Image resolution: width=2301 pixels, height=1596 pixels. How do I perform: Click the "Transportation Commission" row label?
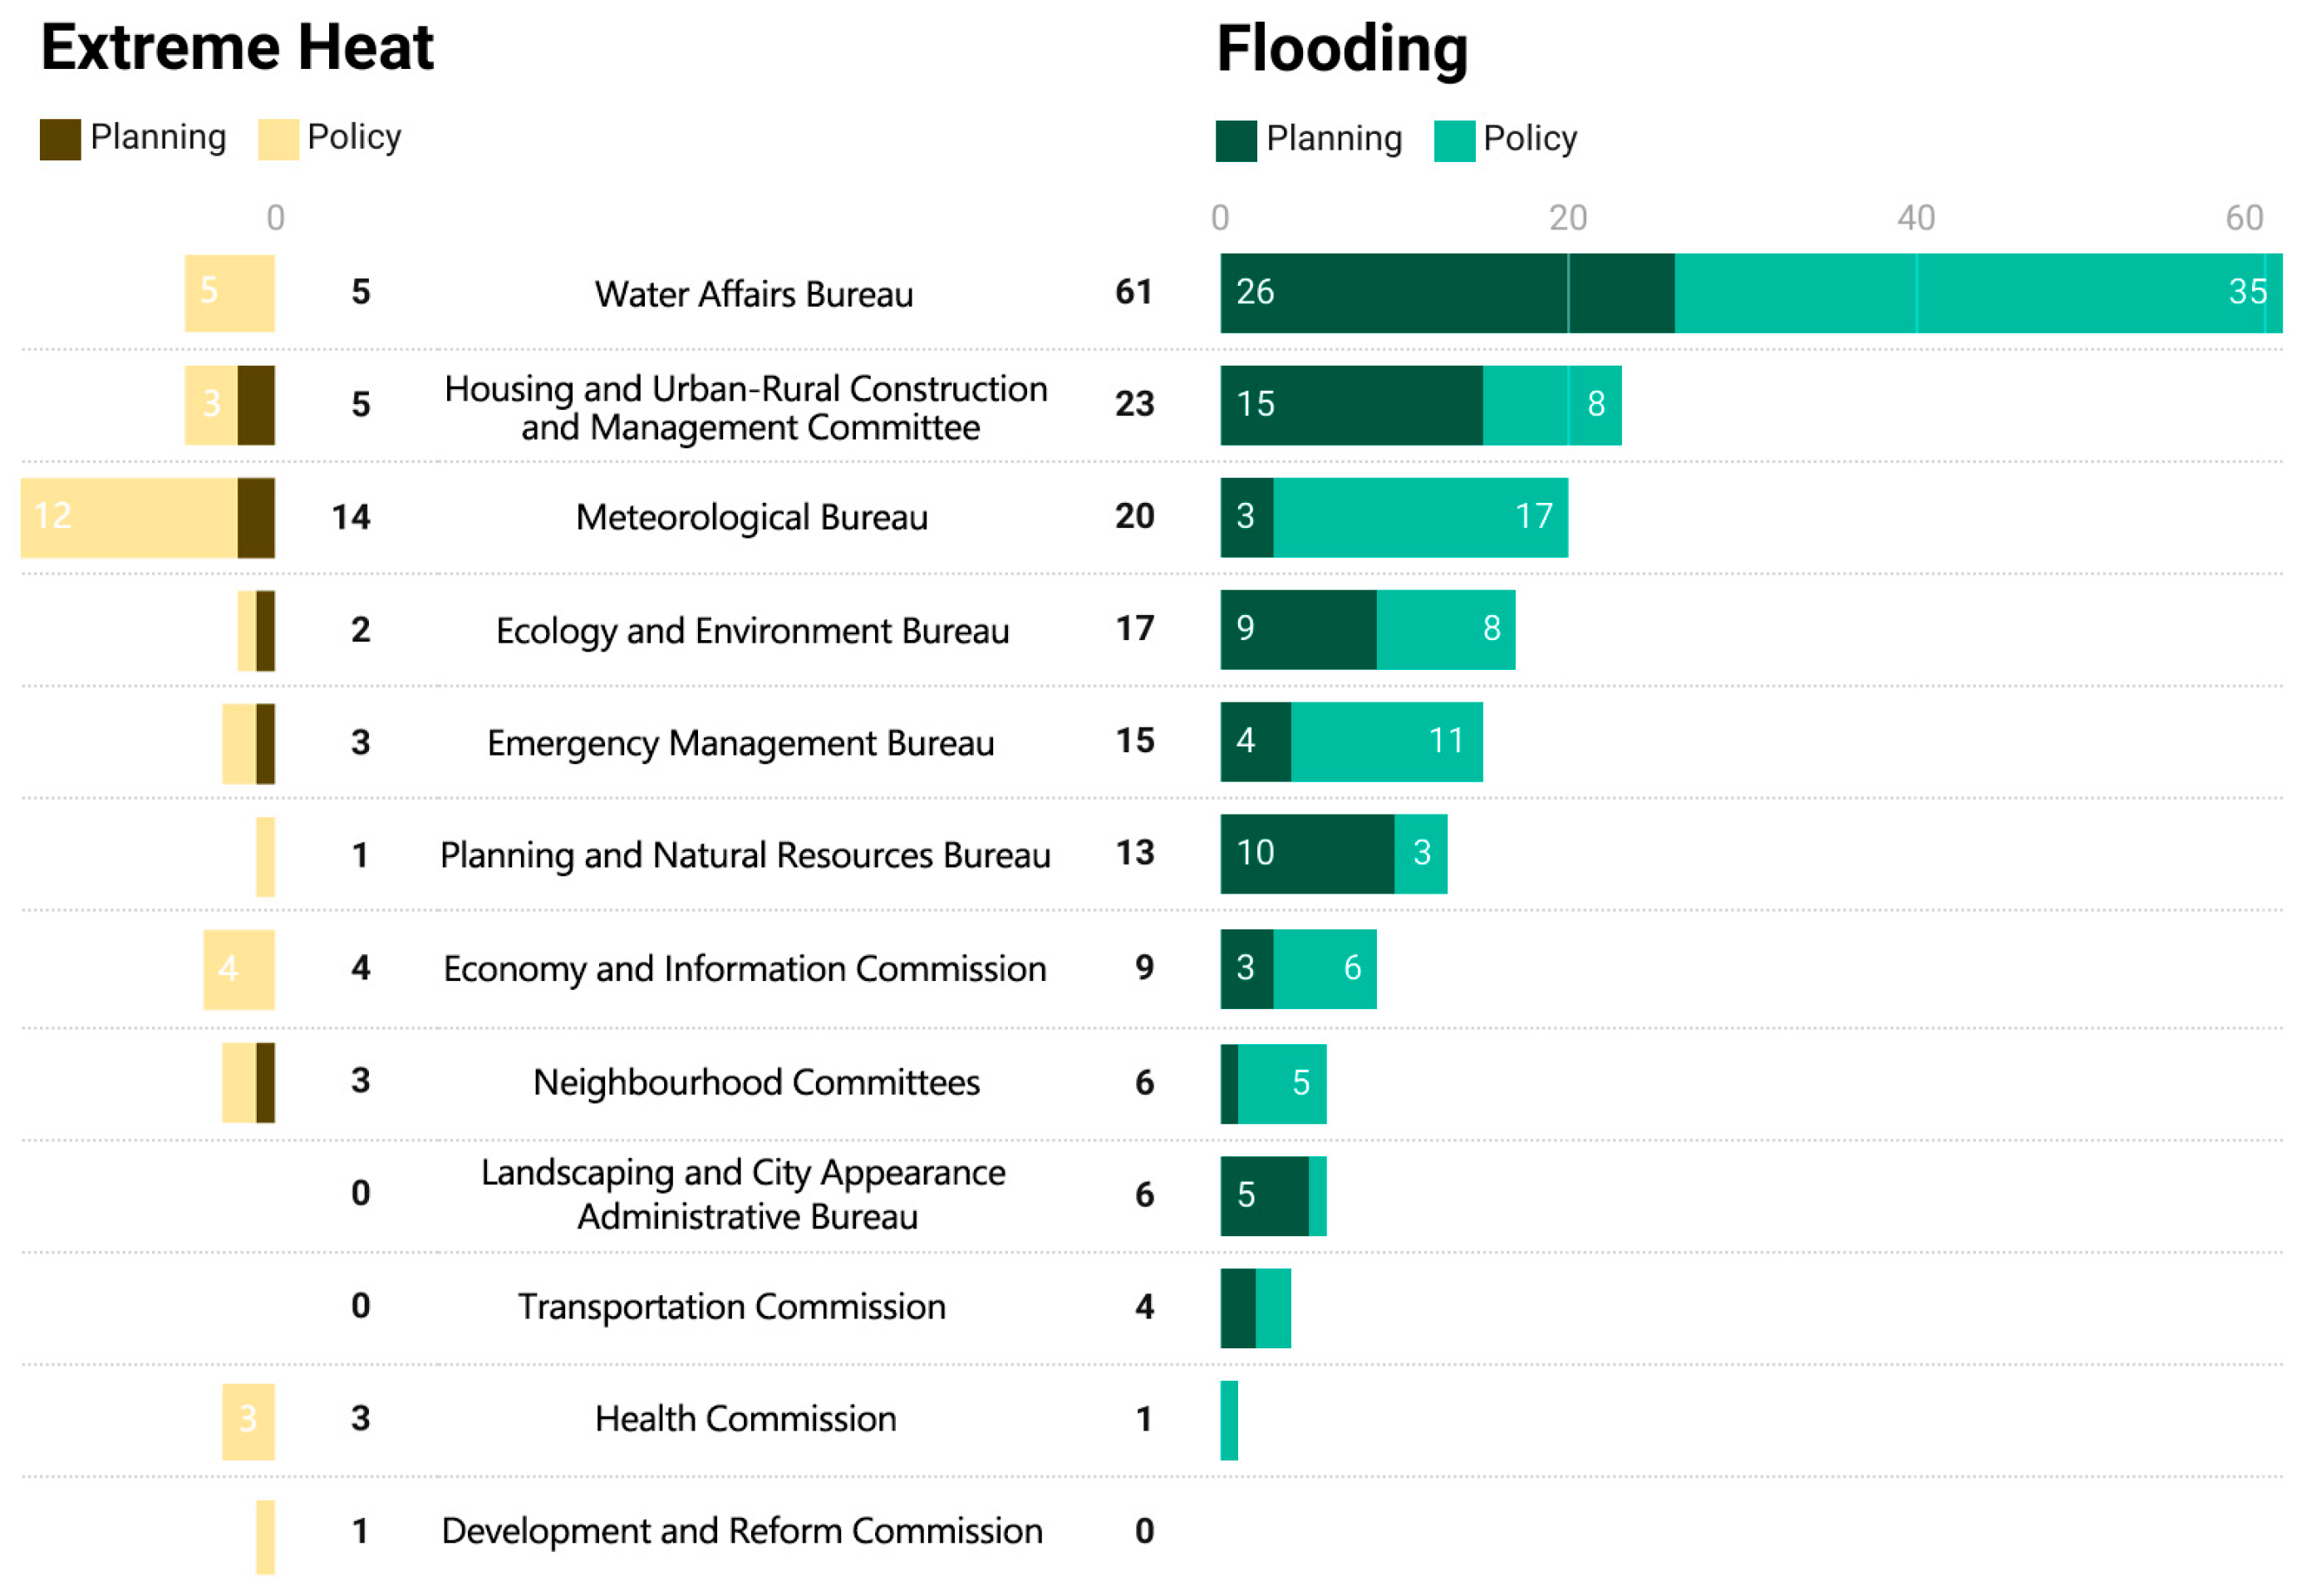coord(730,1307)
